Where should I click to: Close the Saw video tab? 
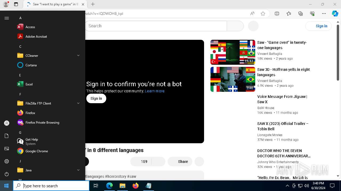tap(83, 4)
